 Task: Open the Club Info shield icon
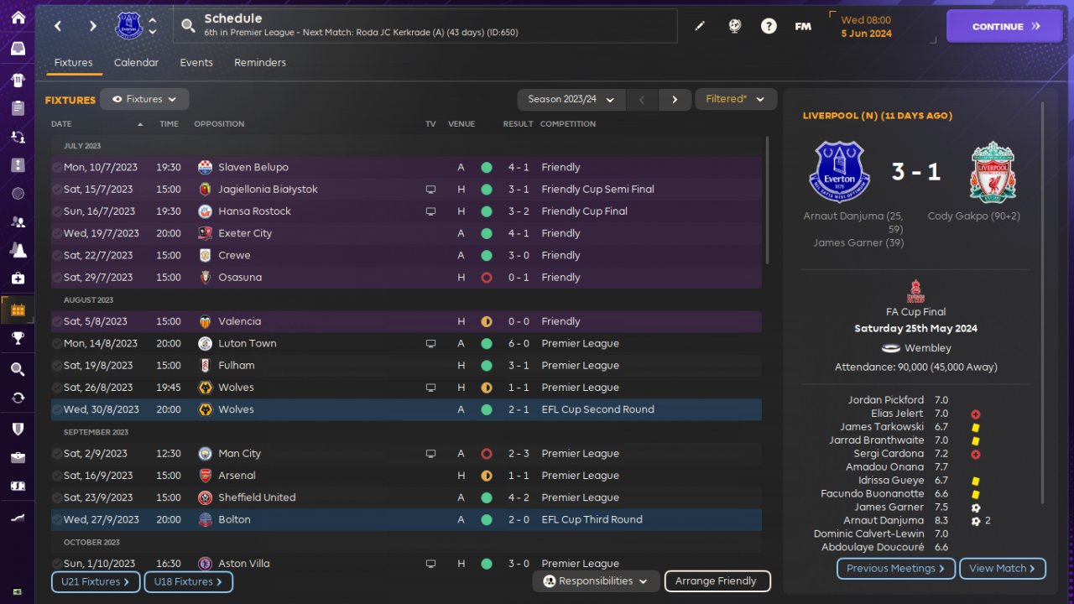tap(18, 429)
